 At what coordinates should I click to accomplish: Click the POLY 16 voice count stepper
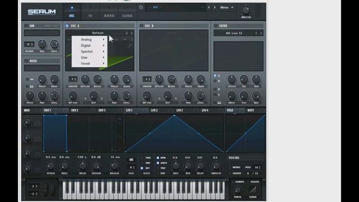[257, 167]
